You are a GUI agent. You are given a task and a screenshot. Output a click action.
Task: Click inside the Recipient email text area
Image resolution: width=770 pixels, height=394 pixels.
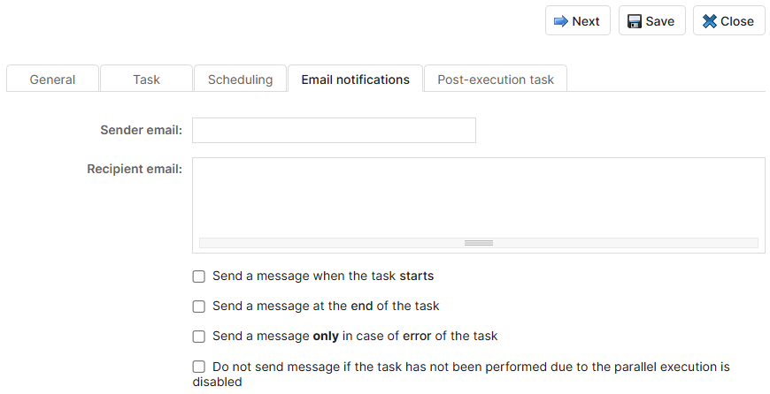coord(478,196)
